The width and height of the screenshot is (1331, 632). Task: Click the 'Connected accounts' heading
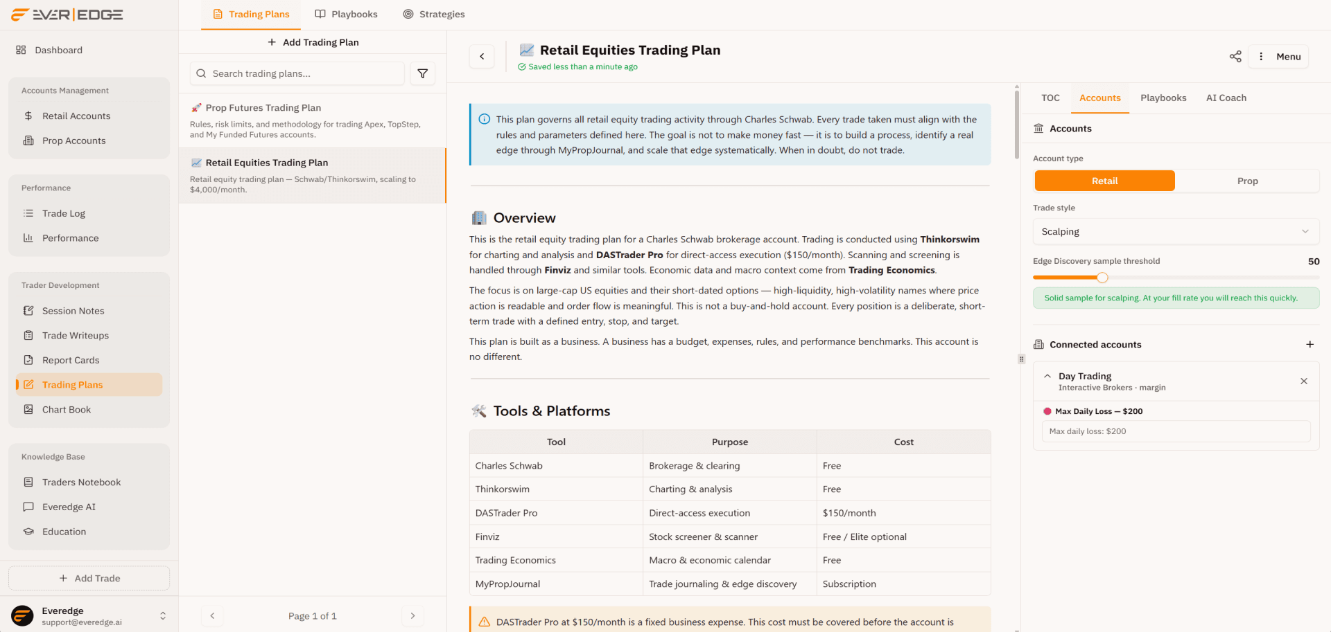coord(1095,345)
